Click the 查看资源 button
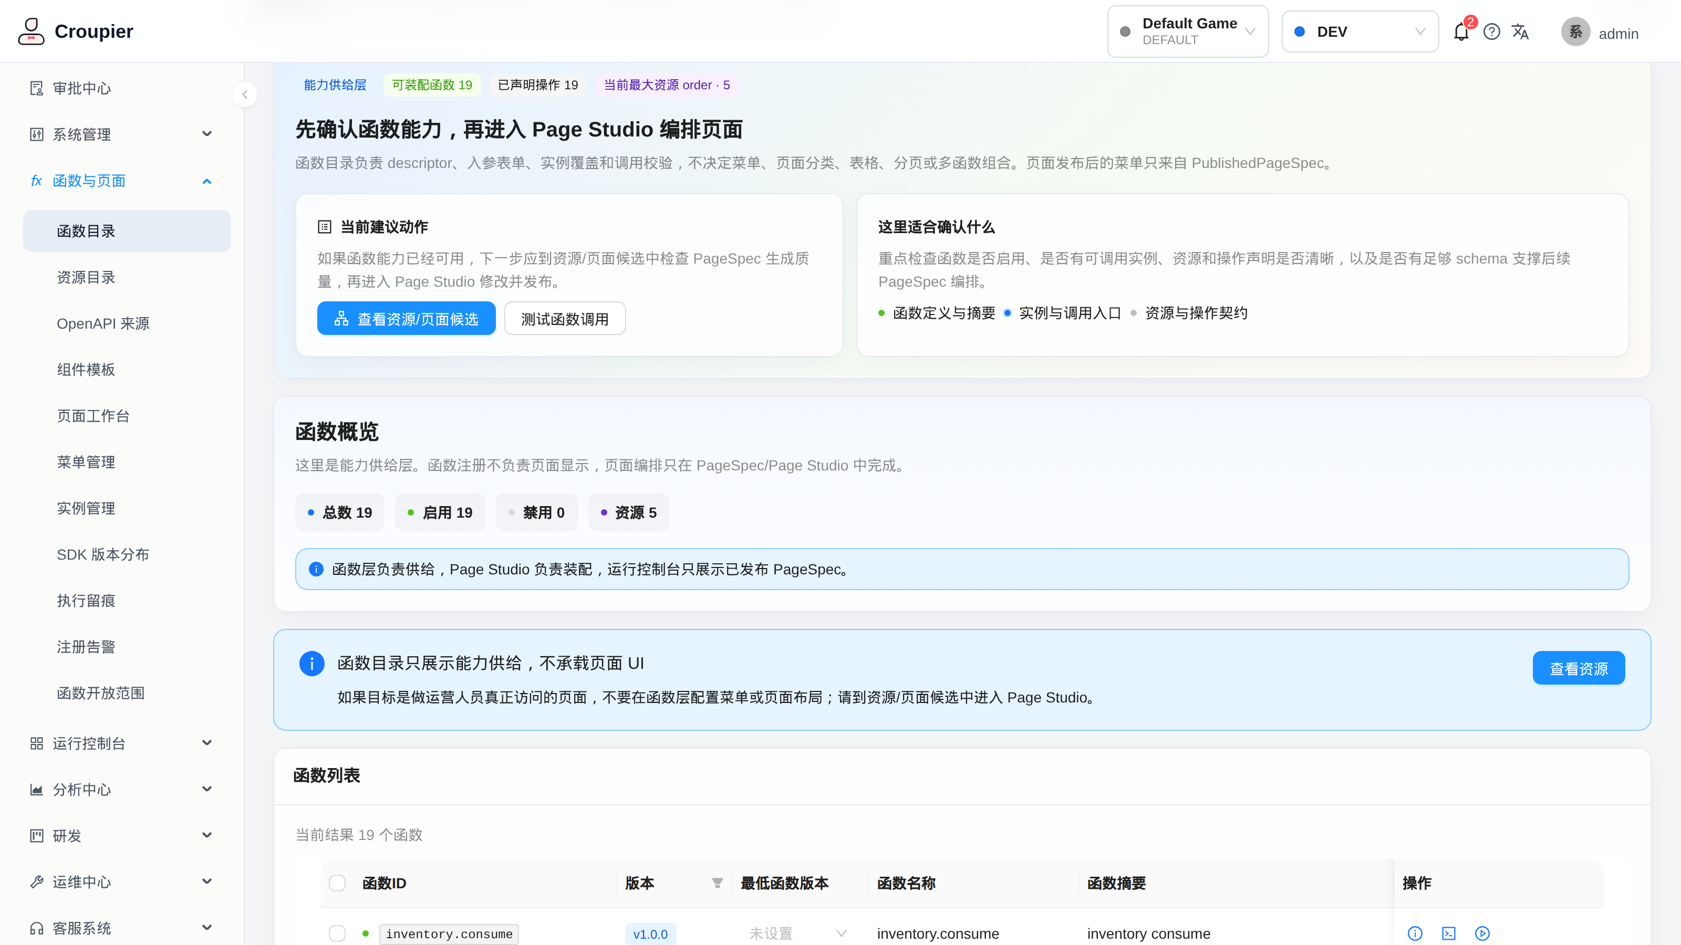 (1579, 668)
